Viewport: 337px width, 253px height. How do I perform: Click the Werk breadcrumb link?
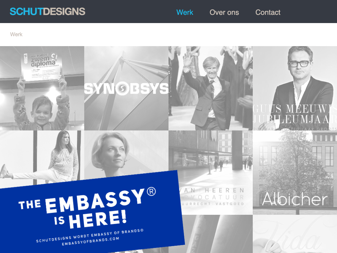pyautogui.click(x=16, y=34)
